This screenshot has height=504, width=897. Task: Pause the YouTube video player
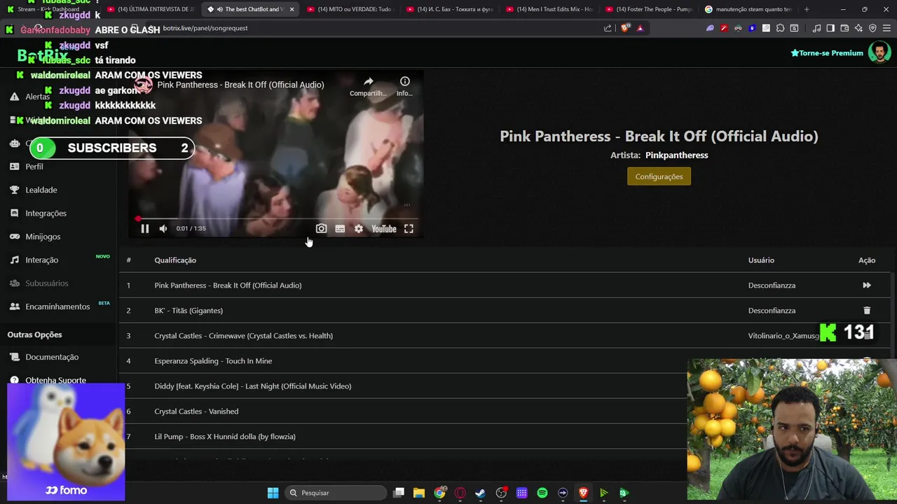145,229
